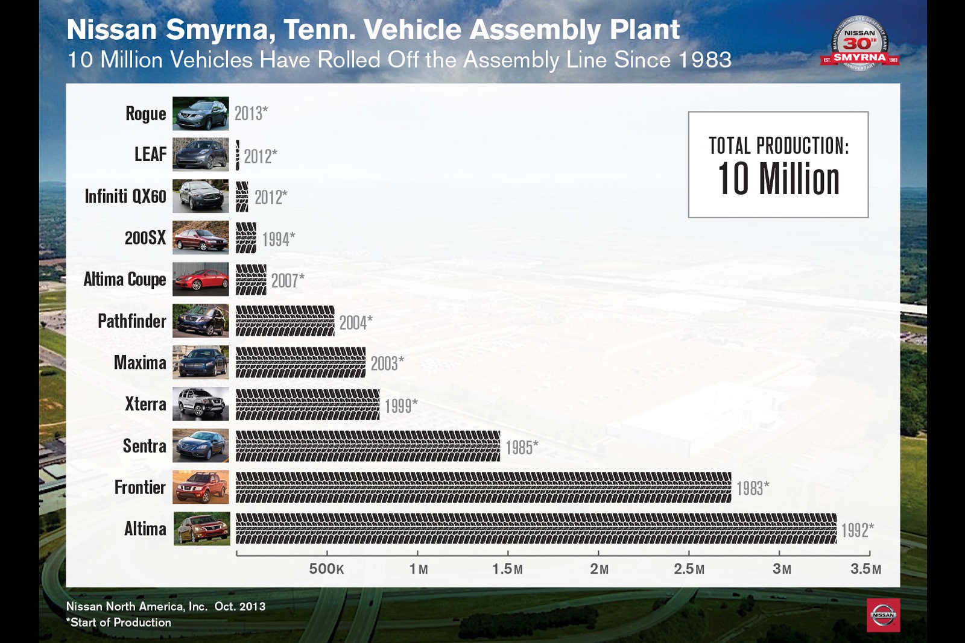Select the Altima sedan thumbnail in bottom row
Screen dimensions: 965x643
pyautogui.click(x=202, y=529)
